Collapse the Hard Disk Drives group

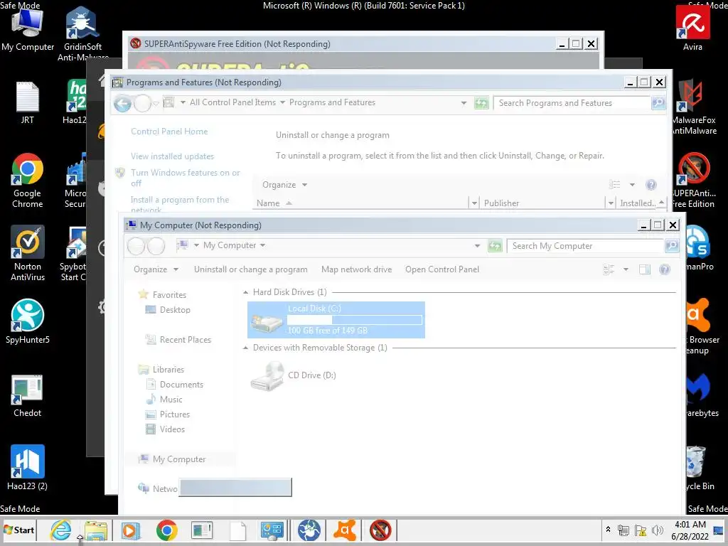pyautogui.click(x=245, y=292)
